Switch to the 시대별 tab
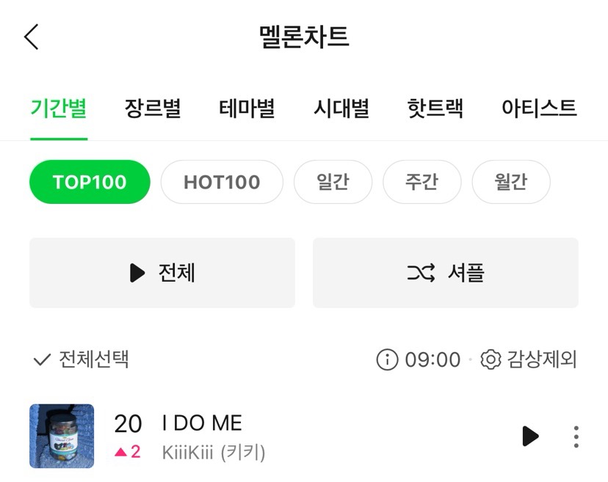The width and height of the screenshot is (608, 482). (x=341, y=109)
